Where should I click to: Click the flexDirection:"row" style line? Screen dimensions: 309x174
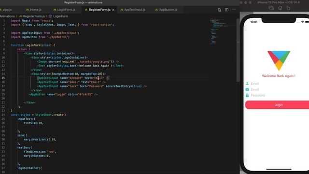pos(40,152)
